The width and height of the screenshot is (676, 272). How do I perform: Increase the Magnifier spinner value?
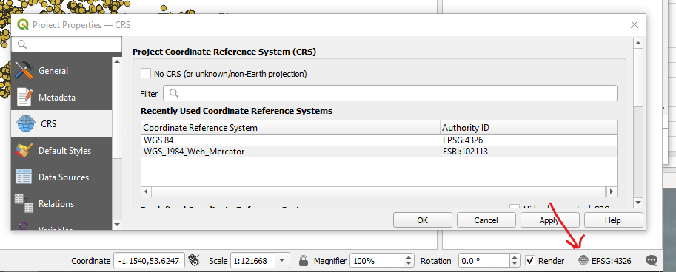pyautogui.click(x=409, y=257)
